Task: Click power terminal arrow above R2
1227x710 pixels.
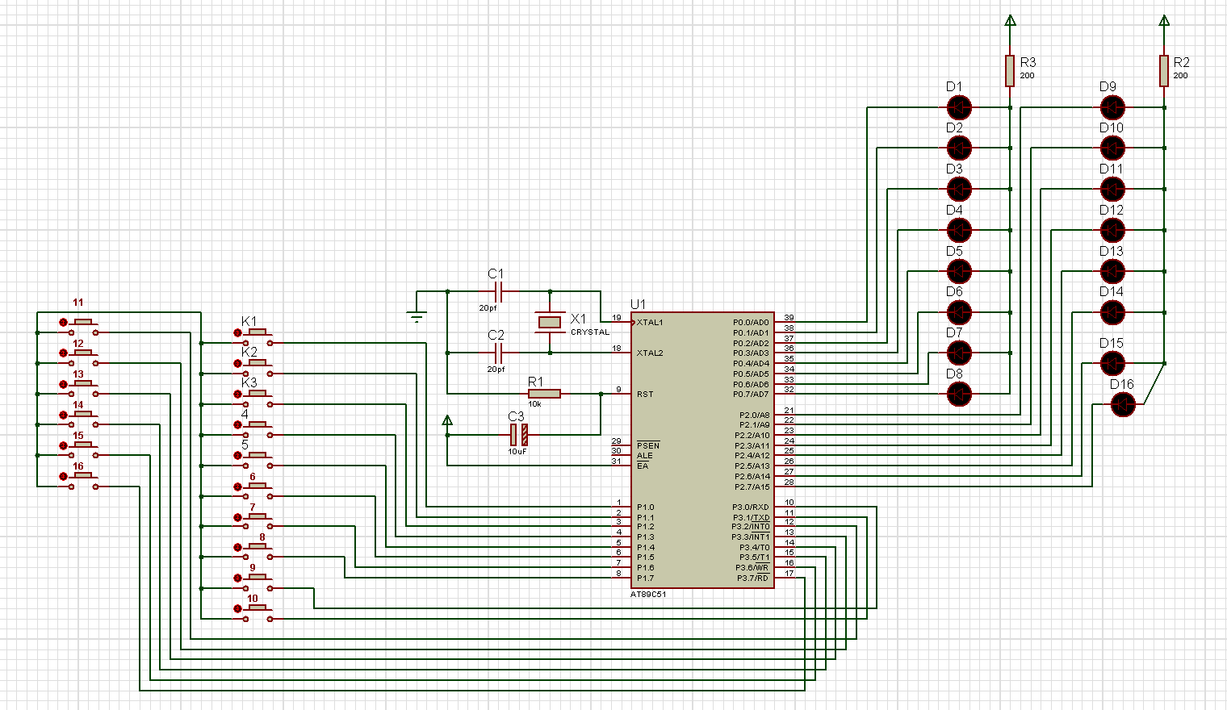Action: [x=1163, y=21]
